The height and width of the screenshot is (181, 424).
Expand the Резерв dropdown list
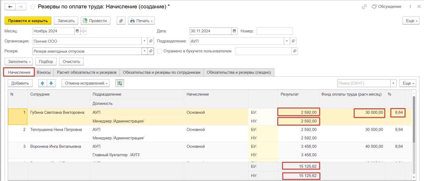coord(144,51)
